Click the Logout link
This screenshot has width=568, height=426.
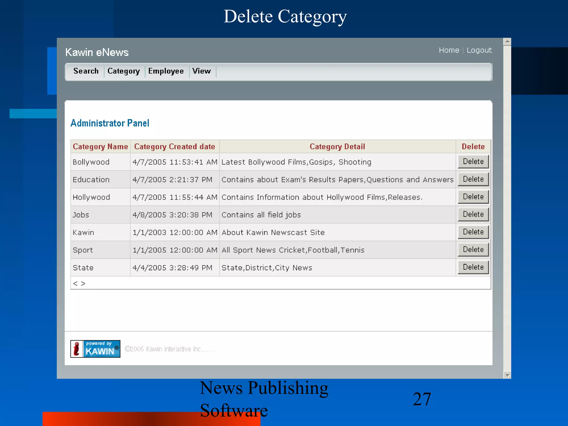pyautogui.click(x=479, y=50)
